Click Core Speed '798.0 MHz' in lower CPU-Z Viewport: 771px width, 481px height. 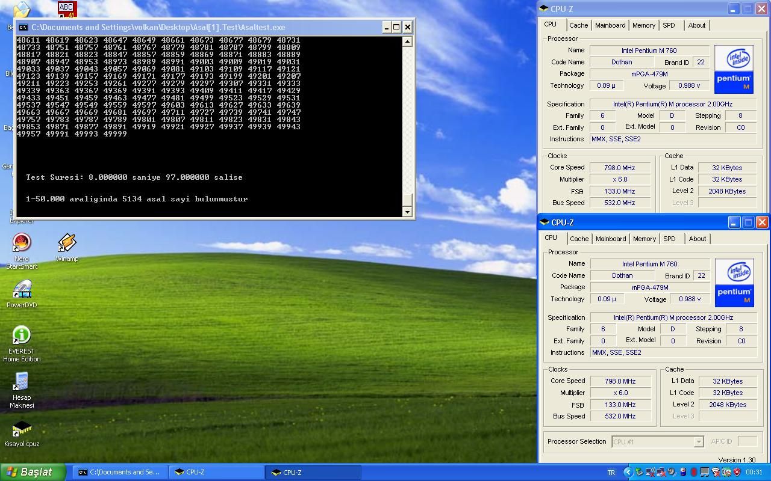click(x=620, y=381)
